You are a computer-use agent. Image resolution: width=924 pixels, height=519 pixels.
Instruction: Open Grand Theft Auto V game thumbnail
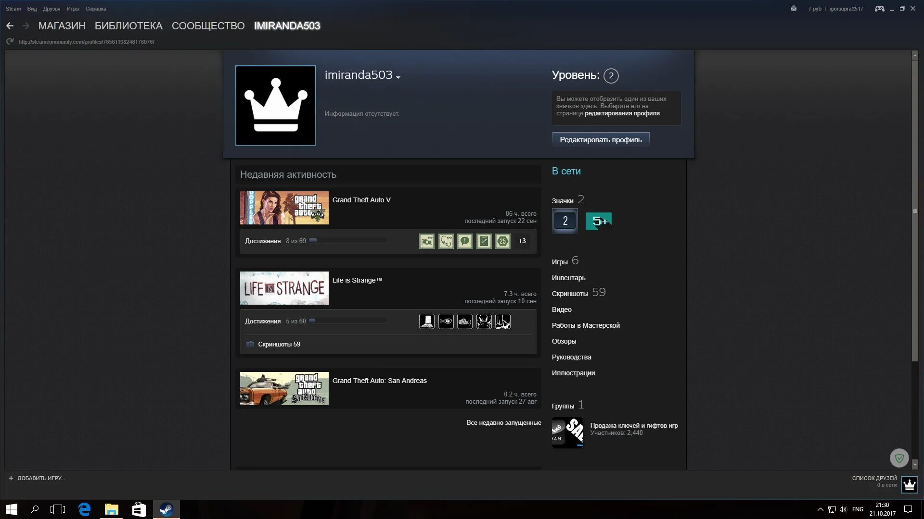pyautogui.click(x=284, y=208)
